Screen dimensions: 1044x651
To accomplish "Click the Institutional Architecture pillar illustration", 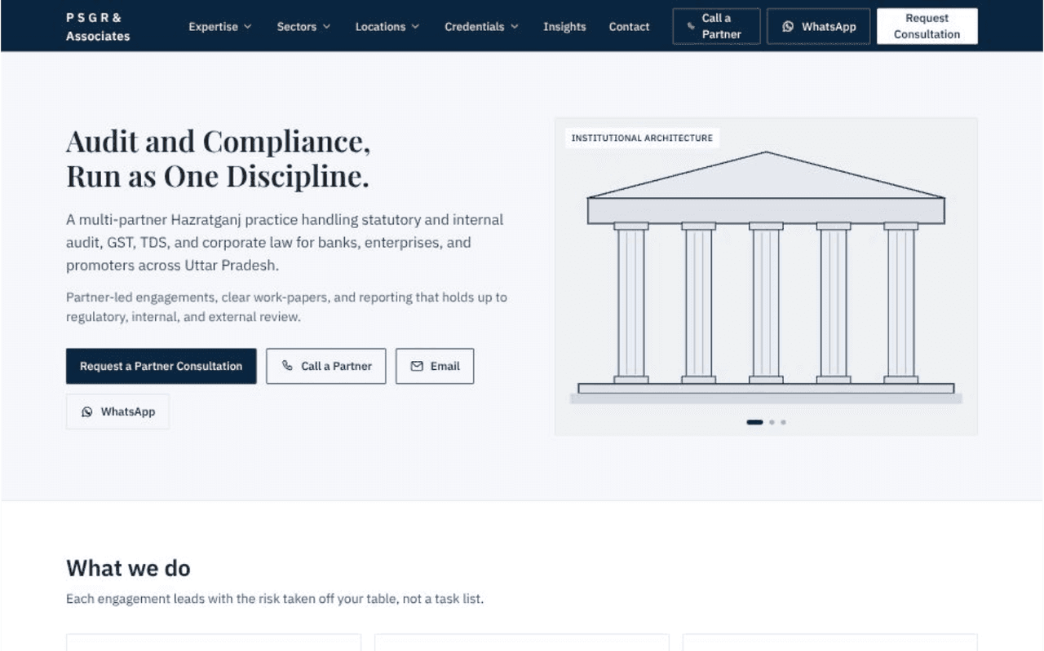I will pos(766,277).
